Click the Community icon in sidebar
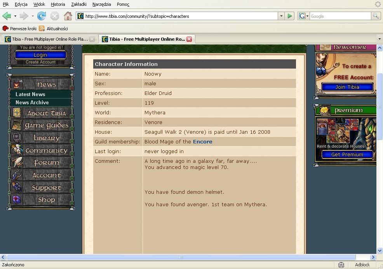Screen dimensions: 383x269 pyautogui.click(x=17, y=150)
